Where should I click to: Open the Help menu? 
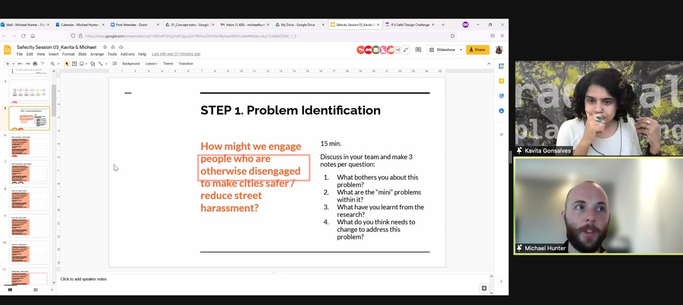click(142, 54)
